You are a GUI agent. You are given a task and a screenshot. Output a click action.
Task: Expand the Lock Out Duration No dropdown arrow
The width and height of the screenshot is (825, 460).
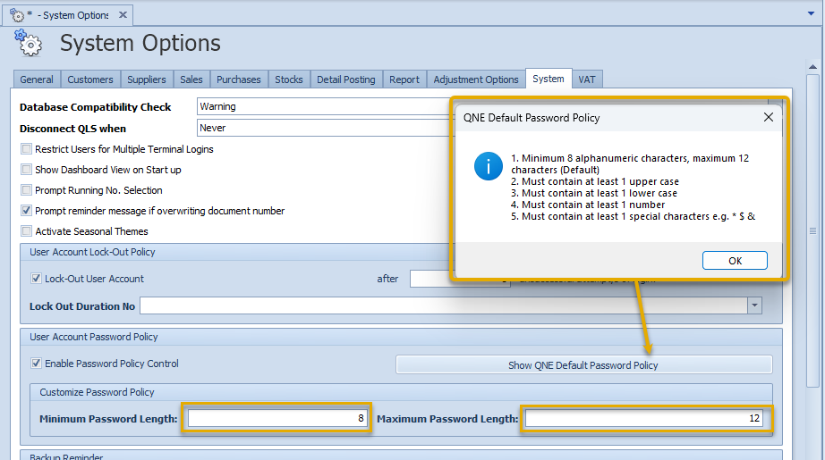pyautogui.click(x=754, y=305)
